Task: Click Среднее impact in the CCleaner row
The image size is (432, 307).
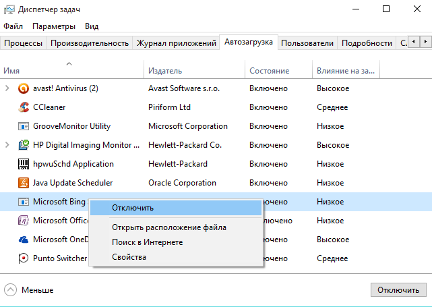Action: pyautogui.click(x=332, y=107)
